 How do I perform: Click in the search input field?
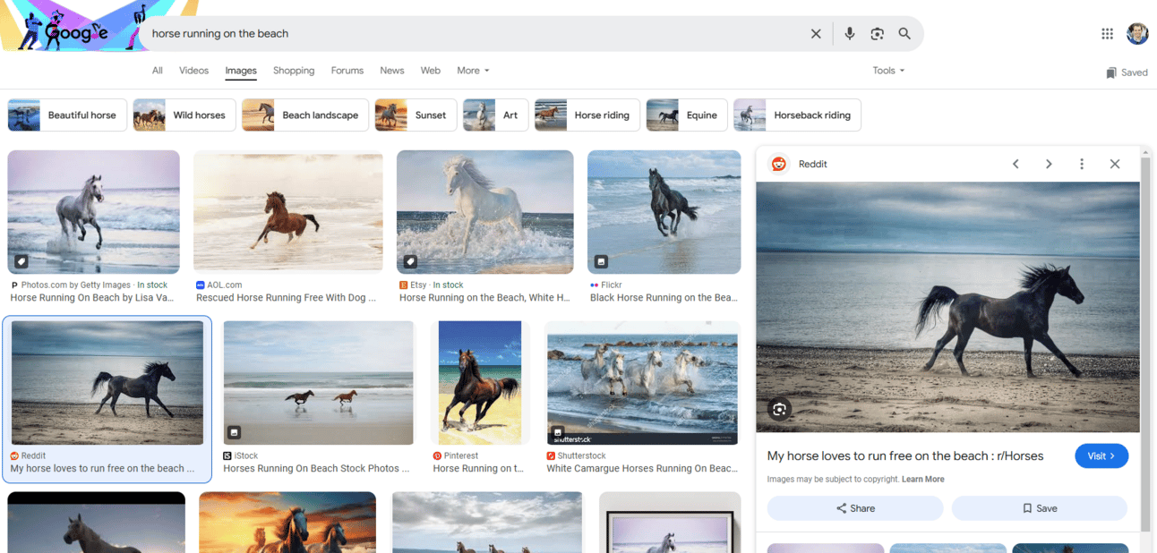click(475, 34)
